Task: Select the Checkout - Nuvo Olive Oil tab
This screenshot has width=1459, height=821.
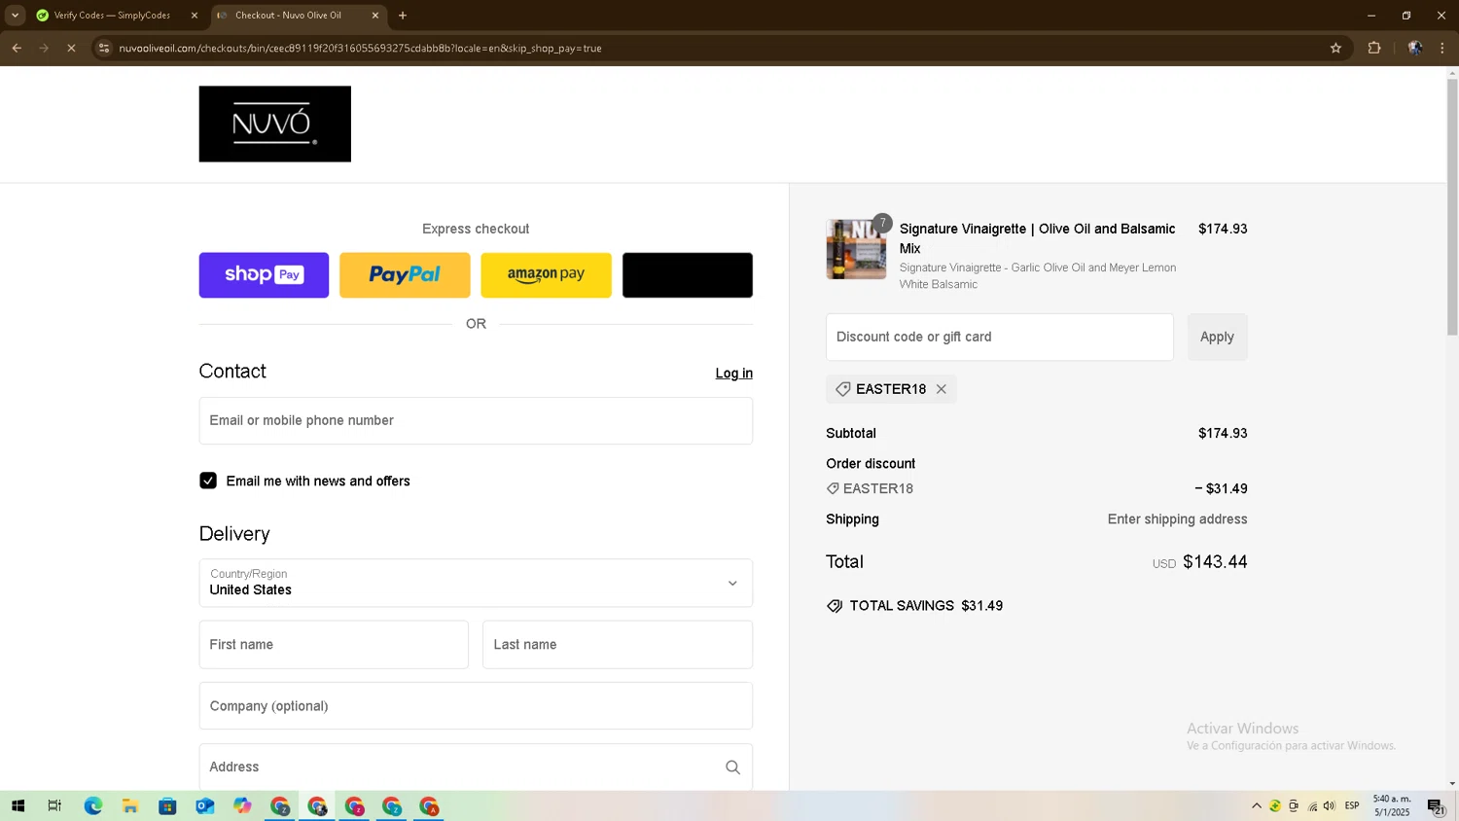Action: (288, 16)
